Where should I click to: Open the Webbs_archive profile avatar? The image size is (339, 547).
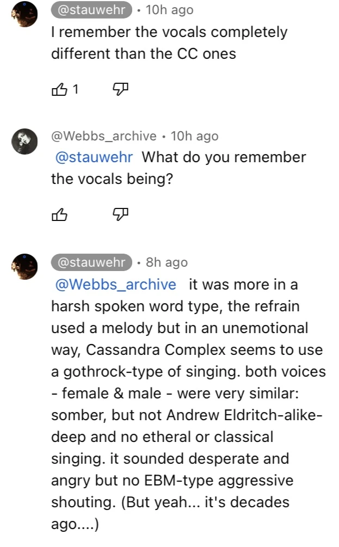tap(25, 142)
